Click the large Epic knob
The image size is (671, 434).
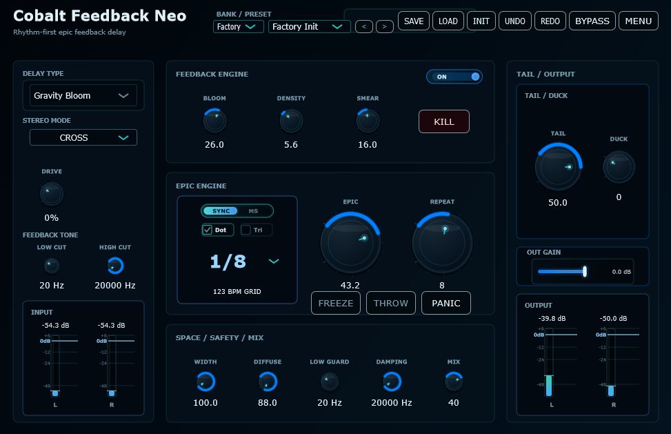(x=350, y=243)
